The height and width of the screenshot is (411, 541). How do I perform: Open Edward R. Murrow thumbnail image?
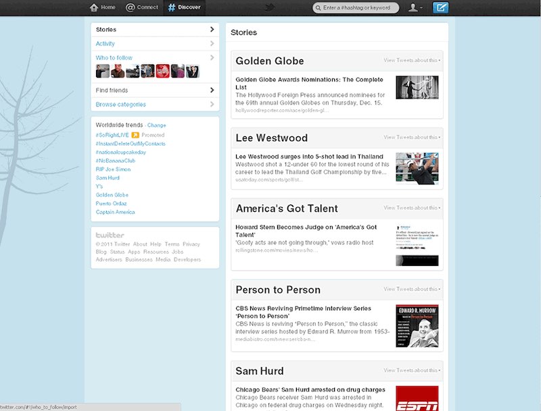point(417,326)
